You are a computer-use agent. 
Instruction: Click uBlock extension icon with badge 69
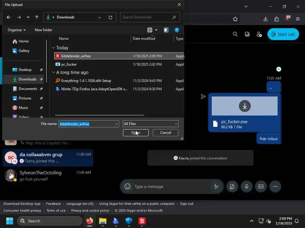tap(287, 18)
